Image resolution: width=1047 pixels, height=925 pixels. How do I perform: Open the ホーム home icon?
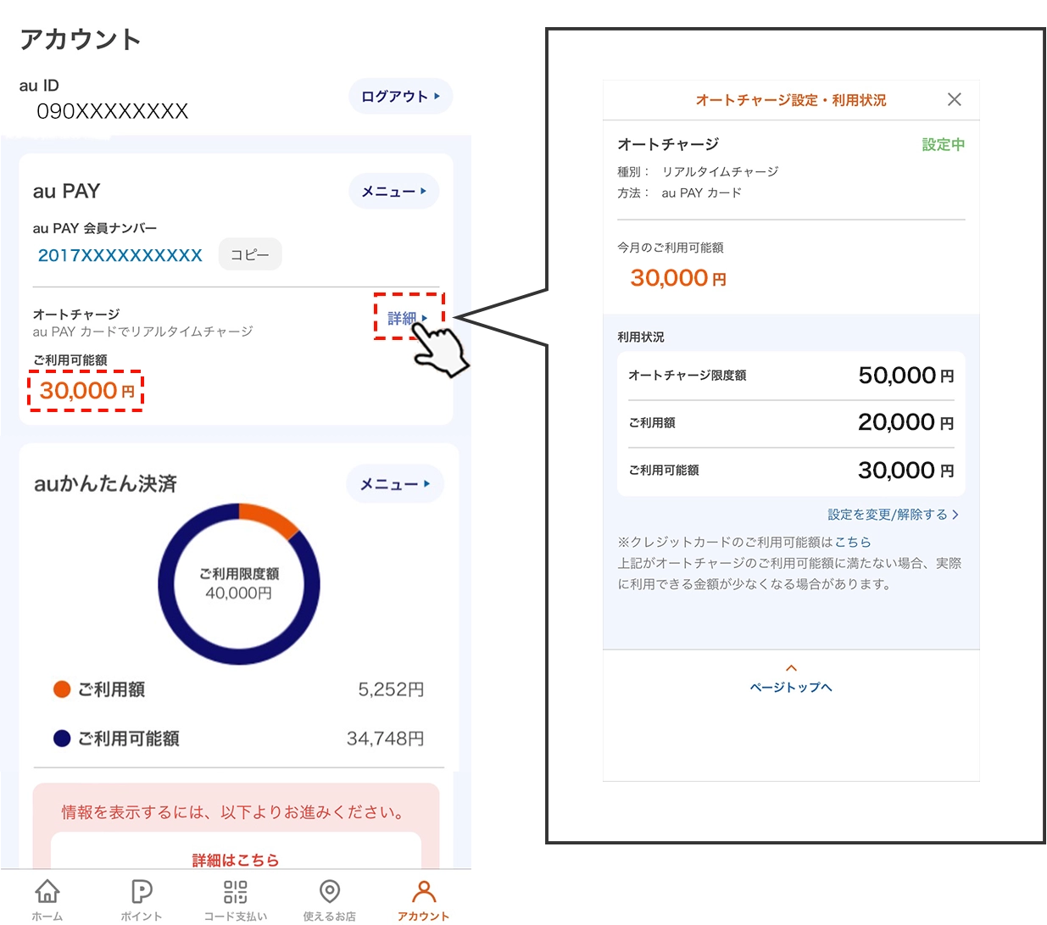click(x=47, y=891)
